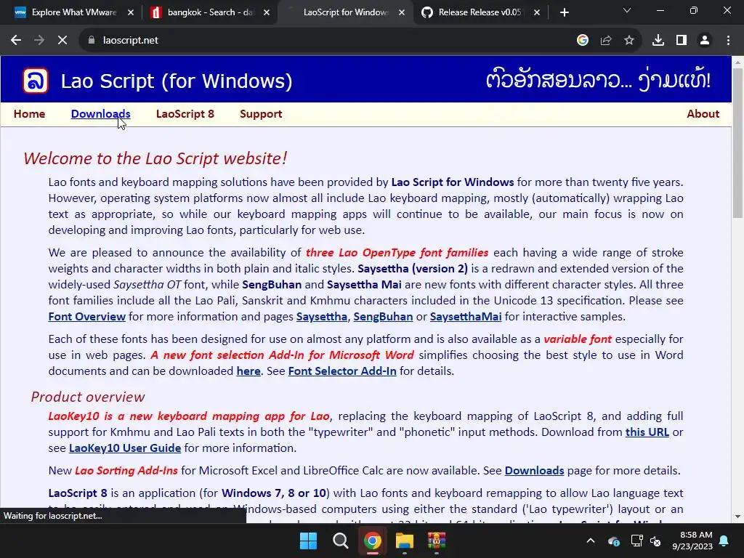Open the Chrome profile icon
The width and height of the screenshot is (744, 558).
tap(705, 41)
